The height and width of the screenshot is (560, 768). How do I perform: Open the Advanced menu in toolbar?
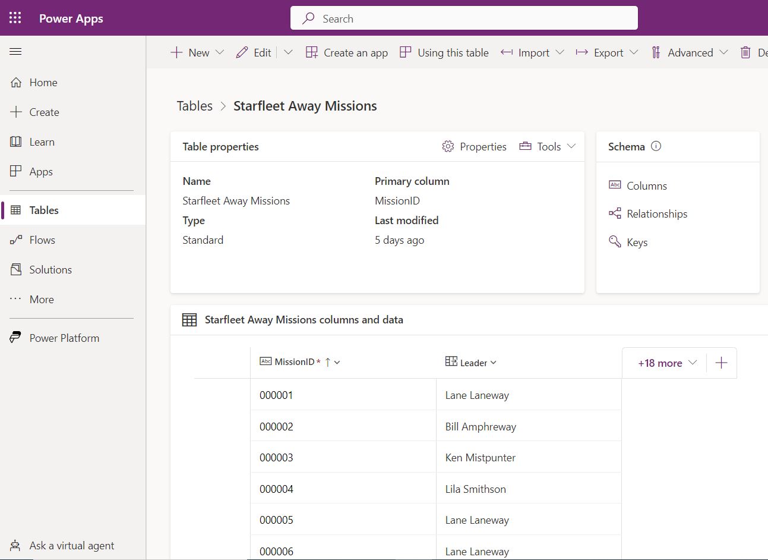tap(689, 52)
